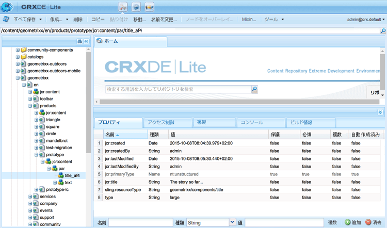Collapse the prototype tree node
This screenshot has width=387, height=228.
coord(36,155)
